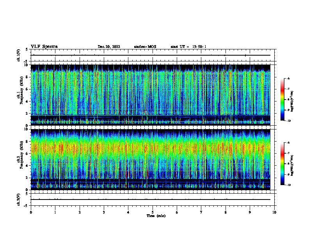Click the time axis tick label "8"

pyautogui.click(x=226, y=212)
